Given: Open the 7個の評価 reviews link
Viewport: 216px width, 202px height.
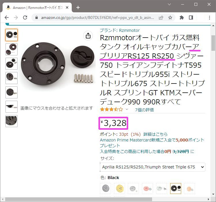Looking at the screenshot, I should pos(144,110).
